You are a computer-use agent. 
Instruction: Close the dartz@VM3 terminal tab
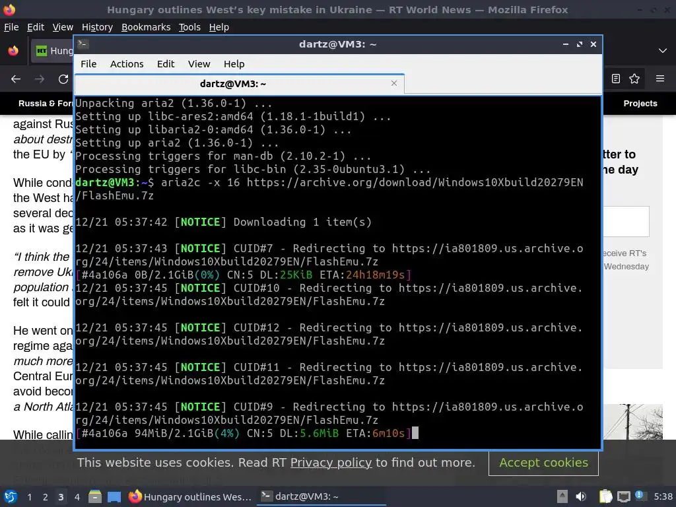[x=394, y=83]
